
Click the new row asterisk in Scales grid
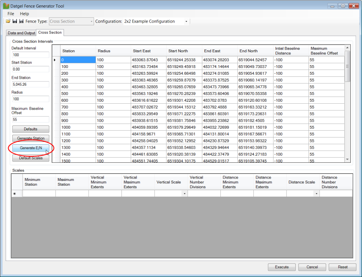15,194
